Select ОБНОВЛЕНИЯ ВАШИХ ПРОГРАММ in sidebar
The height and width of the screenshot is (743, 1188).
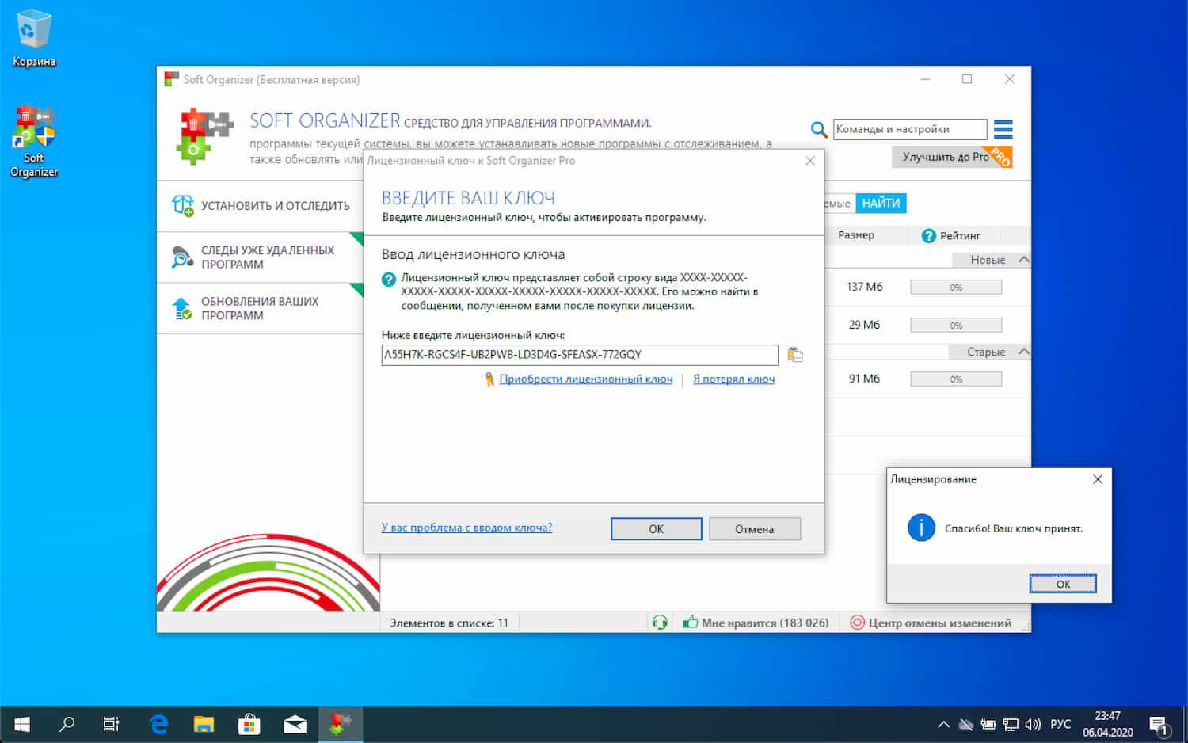[260, 308]
